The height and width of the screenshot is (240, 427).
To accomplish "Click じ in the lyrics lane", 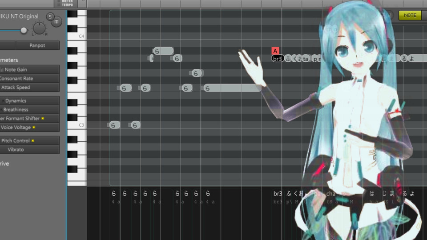I will click(384, 193).
